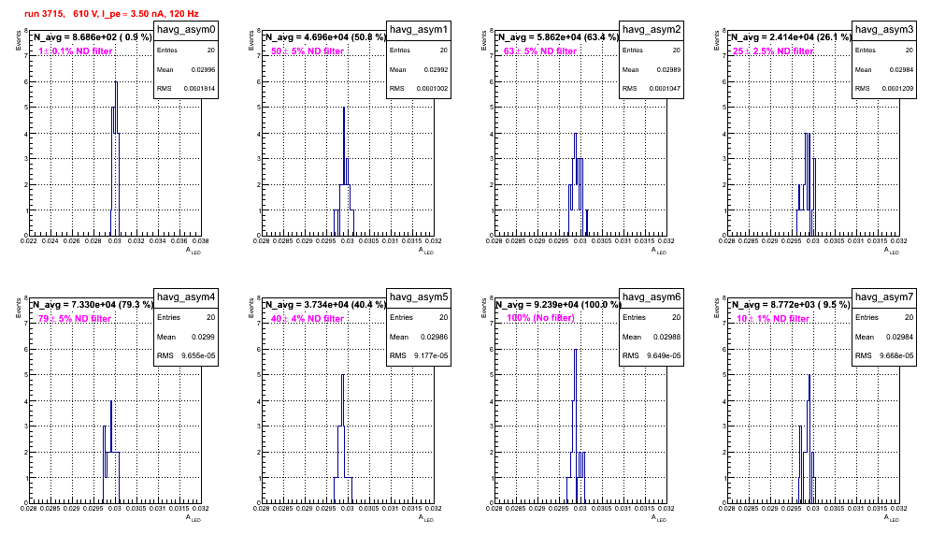
Task: Click the 50± 5% ND filter label
Action: tap(308, 51)
